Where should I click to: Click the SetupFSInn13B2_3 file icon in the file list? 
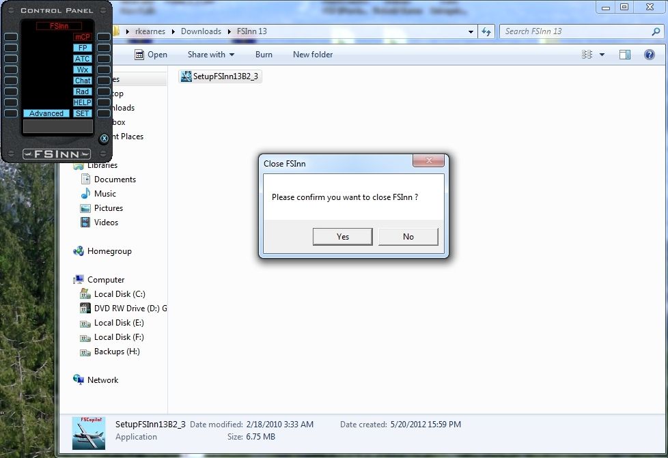tap(186, 76)
